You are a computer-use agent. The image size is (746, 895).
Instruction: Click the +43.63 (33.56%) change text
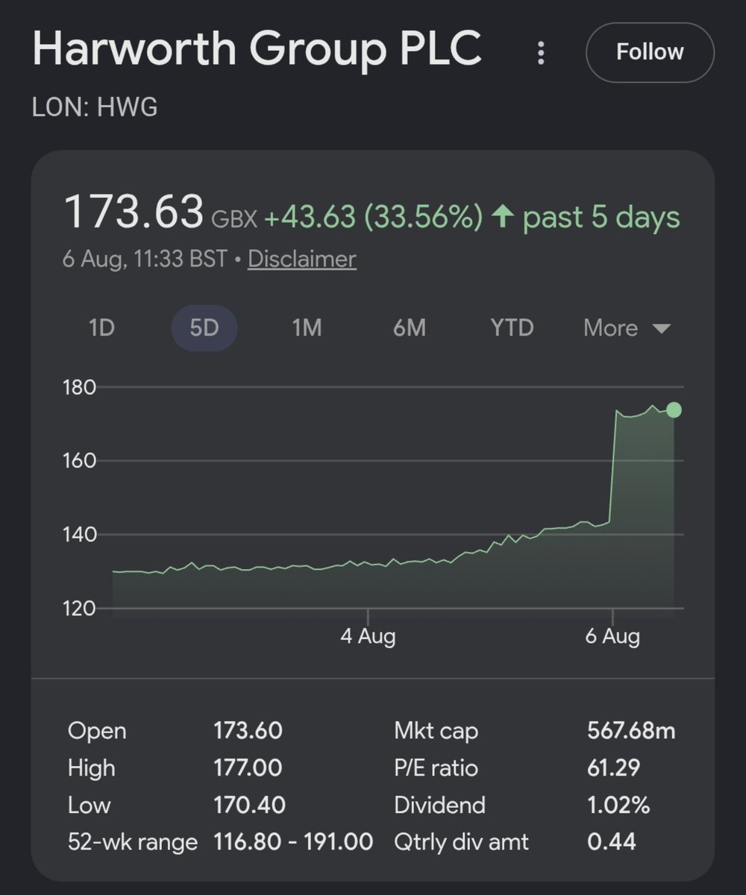coord(373,217)
